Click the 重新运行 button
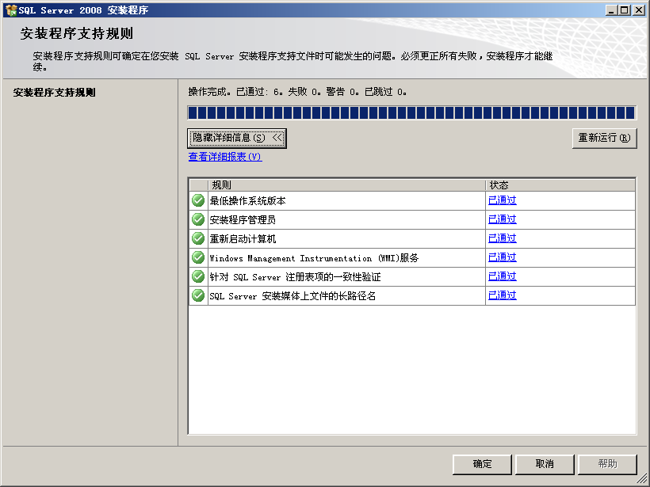The height and width of the screenshot is (487, 650). click(x=604, y=138)
